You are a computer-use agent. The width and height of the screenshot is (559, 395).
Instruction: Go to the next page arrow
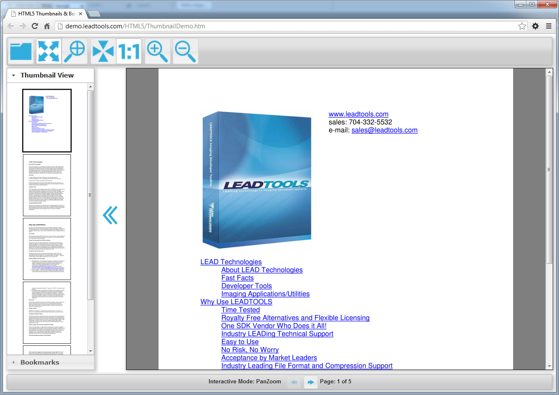[310, 382]
